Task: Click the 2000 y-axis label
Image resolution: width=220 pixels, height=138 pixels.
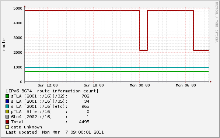Action: 18,53
